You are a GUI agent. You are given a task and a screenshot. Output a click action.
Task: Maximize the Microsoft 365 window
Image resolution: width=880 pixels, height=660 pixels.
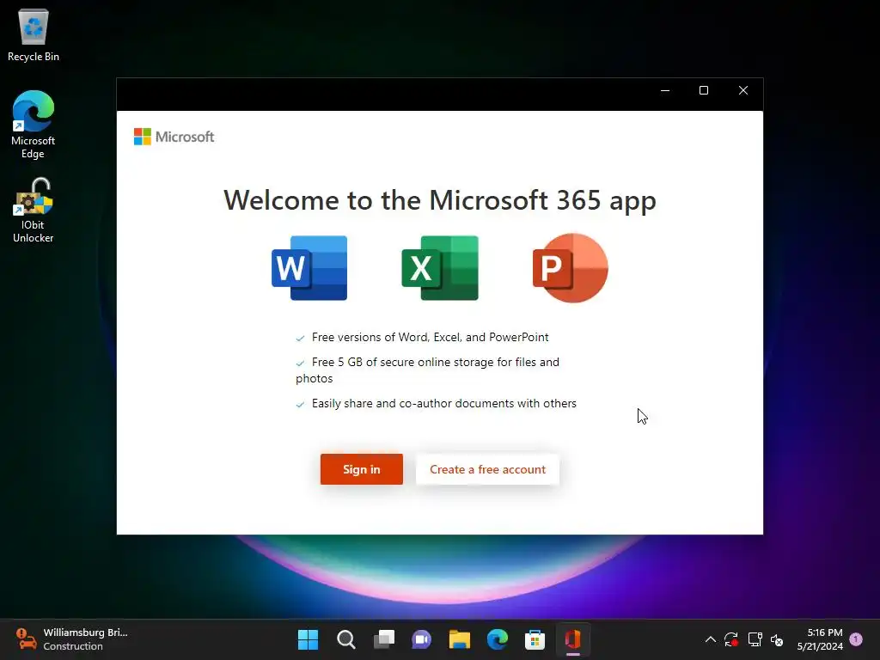pos(704,90)
